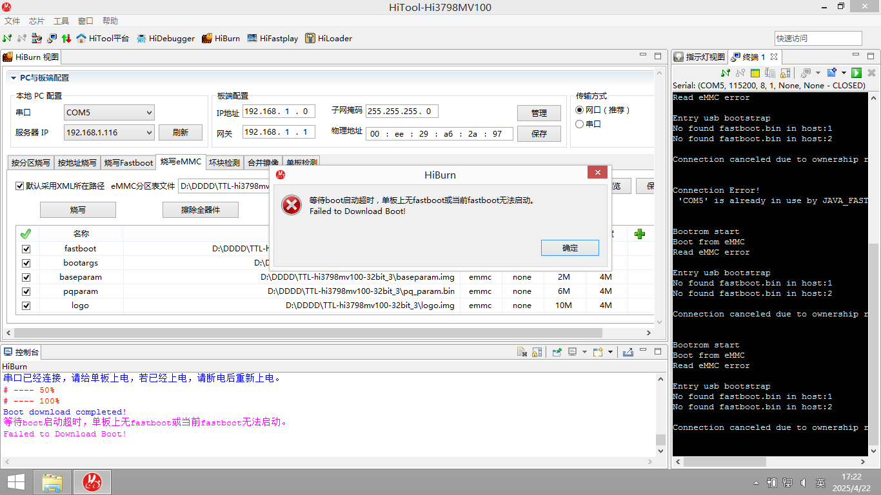Open HiFastplay from the toolbar
The width and height of the screenshot is (881, 495).
point(272,38)
